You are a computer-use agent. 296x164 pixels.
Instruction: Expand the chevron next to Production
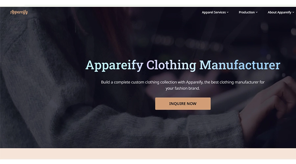[257, 12]
